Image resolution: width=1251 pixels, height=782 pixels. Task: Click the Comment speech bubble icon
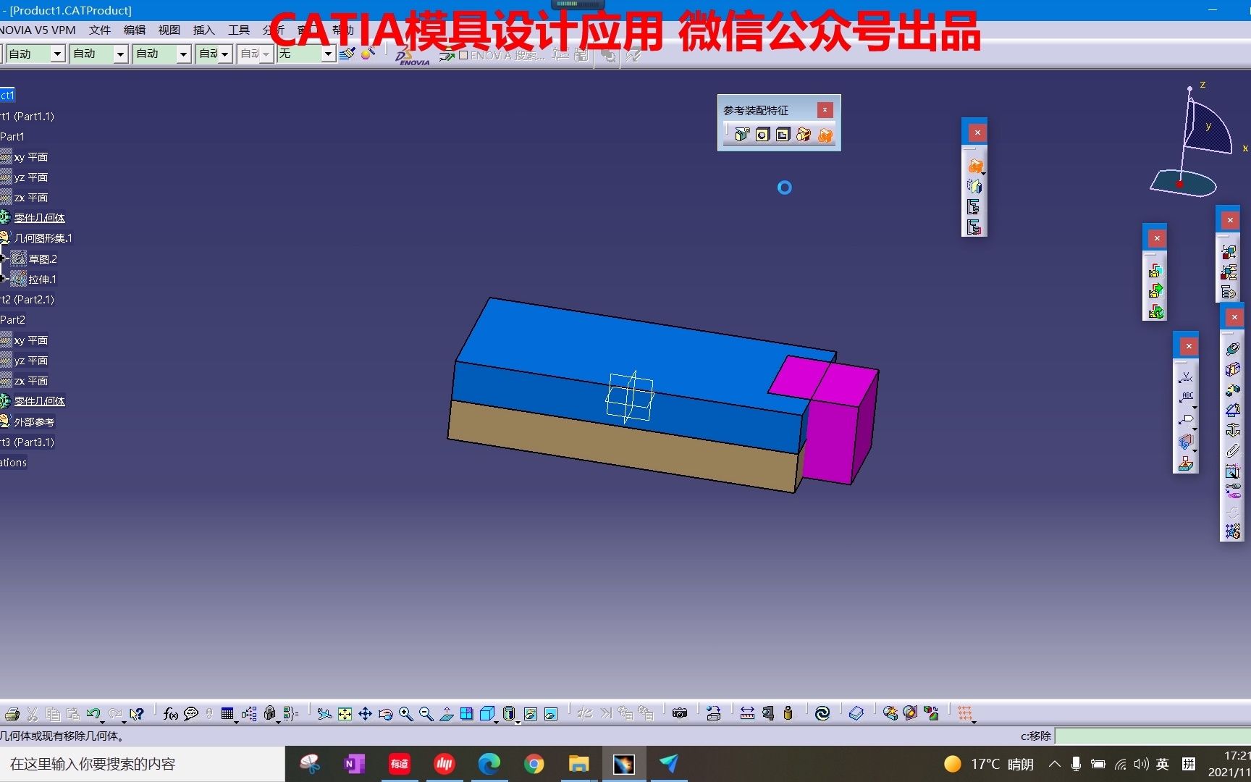point(191,714)
